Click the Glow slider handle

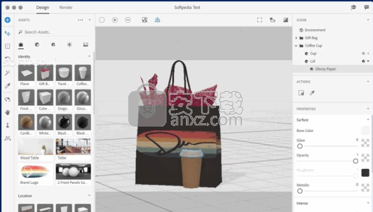pos(299,146)
